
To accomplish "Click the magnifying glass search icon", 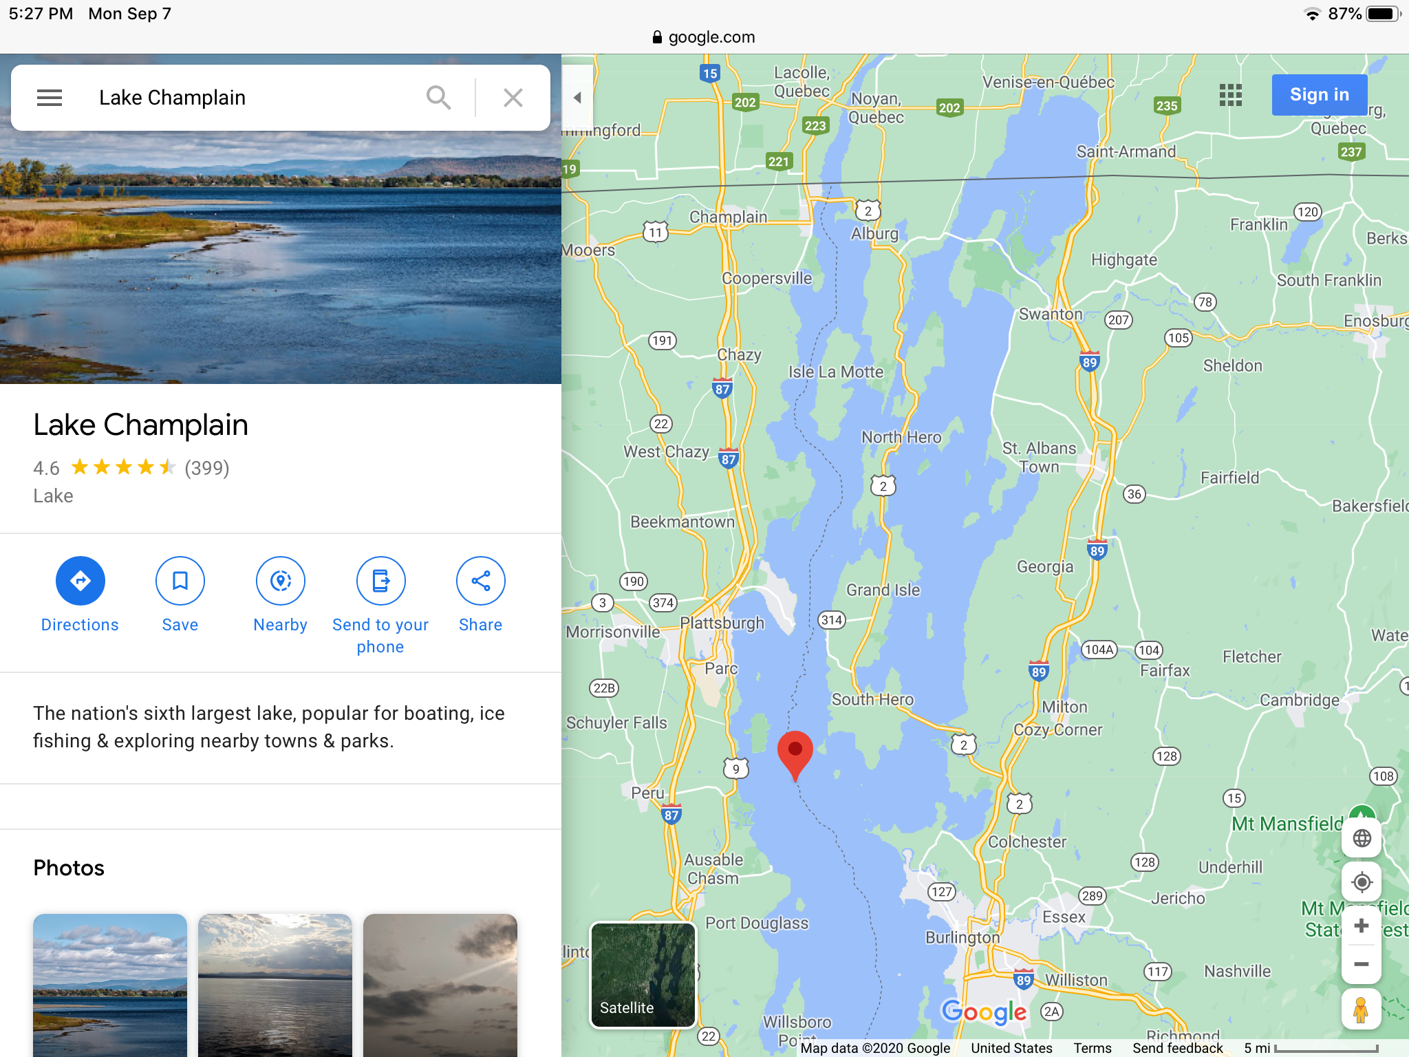I will (x=438, y=98).
